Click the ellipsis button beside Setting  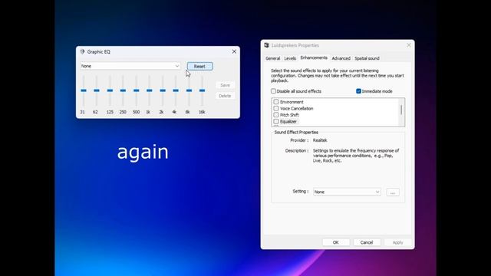tap(393, 192)
